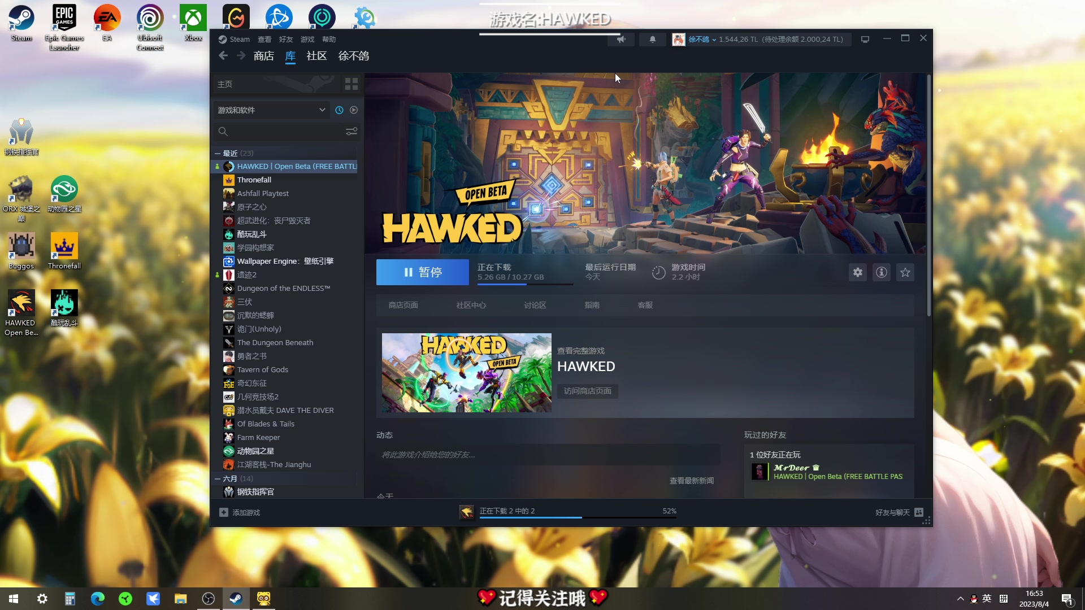
Task: Open the friends and chat icon
Action: [x=919, y=512]
